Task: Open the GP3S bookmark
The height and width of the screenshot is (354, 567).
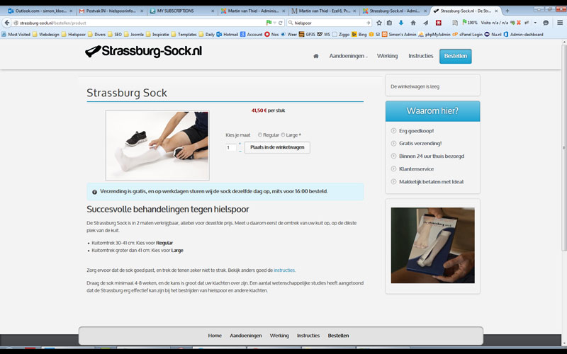Action: click(x=307, y=34)
